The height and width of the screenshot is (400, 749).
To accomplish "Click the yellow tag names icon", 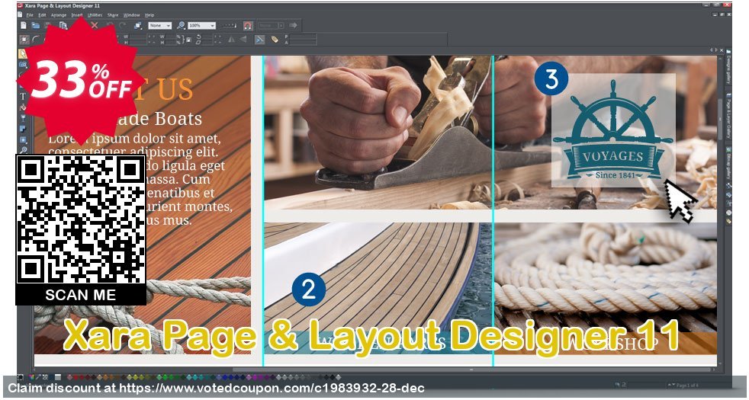I will point(274,40).
